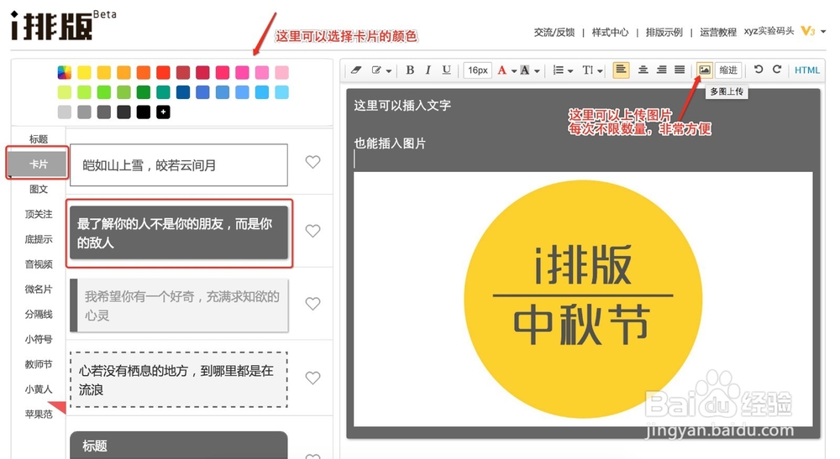This screenshot has width=840, height=459.
Task: Favorite the 皑如山上雪 card with the heart
Action: 312,162
